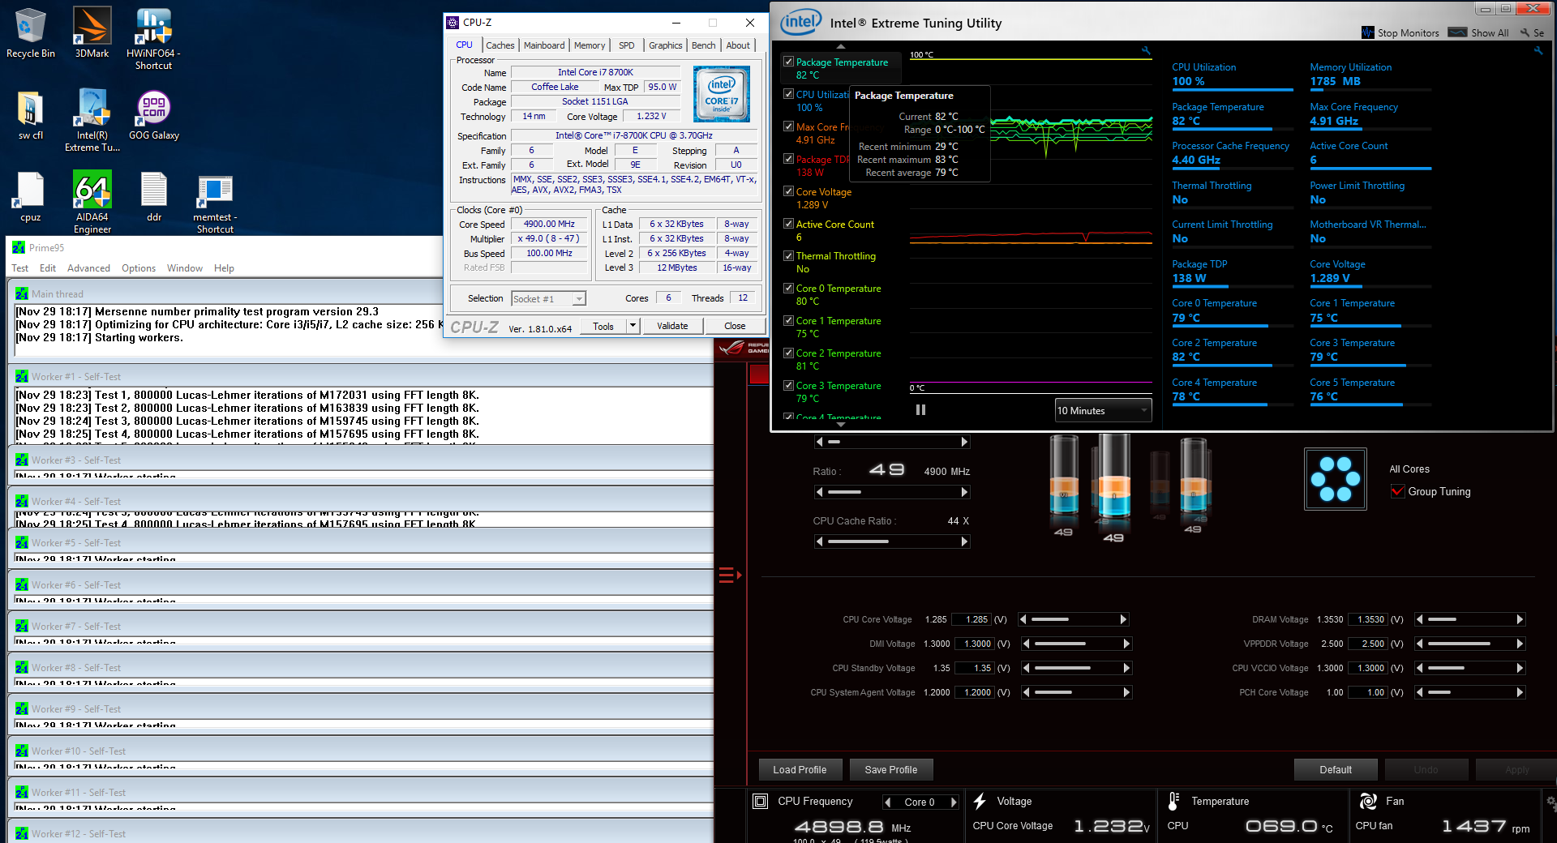The height and width of the screenshot is (843, 1557).
Task: Open the 3DMark desktop icon
Action: pyautogui.click(x=92, y=32)
